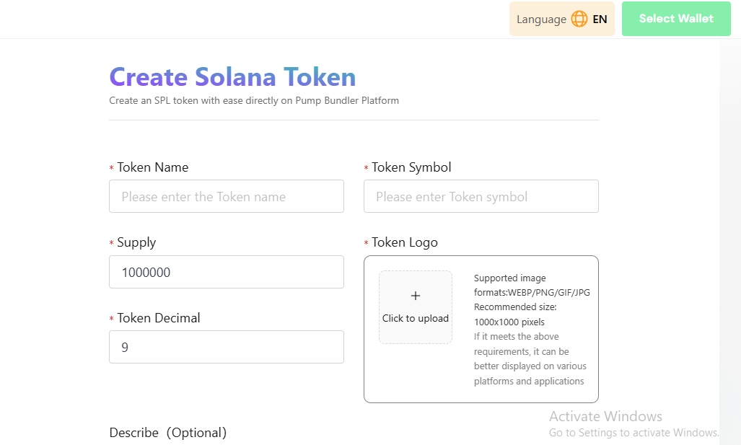Click the 'Click to upload' text

[416, 319]
